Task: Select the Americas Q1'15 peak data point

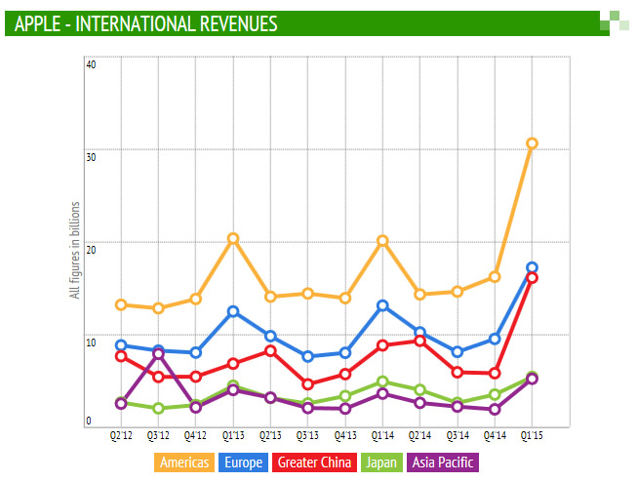Action: (x=532, y=143)
